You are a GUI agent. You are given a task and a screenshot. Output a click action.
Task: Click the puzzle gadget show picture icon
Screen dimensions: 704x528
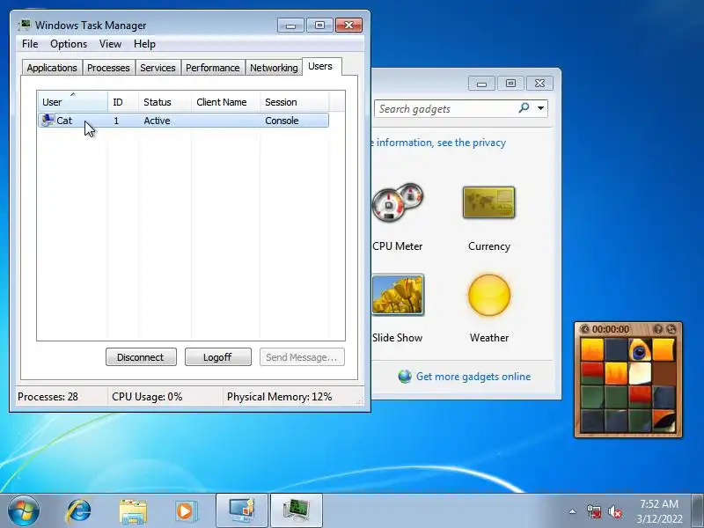click(x=657, y=329)
